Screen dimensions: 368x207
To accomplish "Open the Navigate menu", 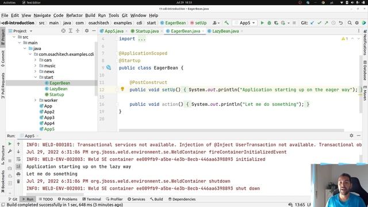I will [42, 16].
